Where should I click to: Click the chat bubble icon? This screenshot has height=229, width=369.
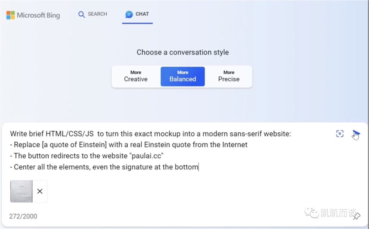click(129, 14)
